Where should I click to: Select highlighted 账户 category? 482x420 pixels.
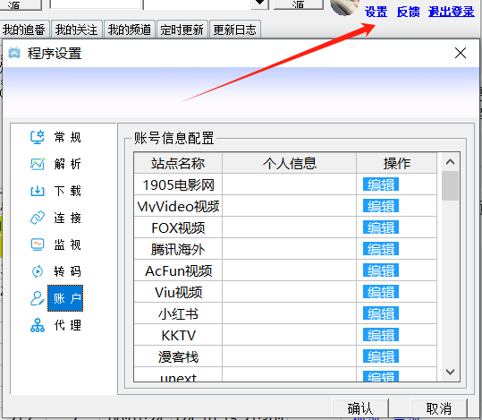tap(65, 298)
